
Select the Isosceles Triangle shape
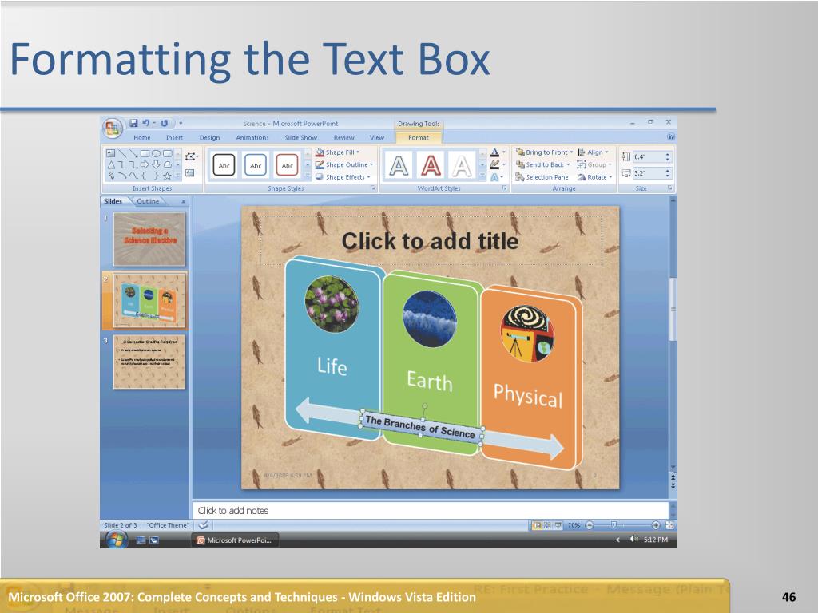pyautogui.click(x=110, y=164)
